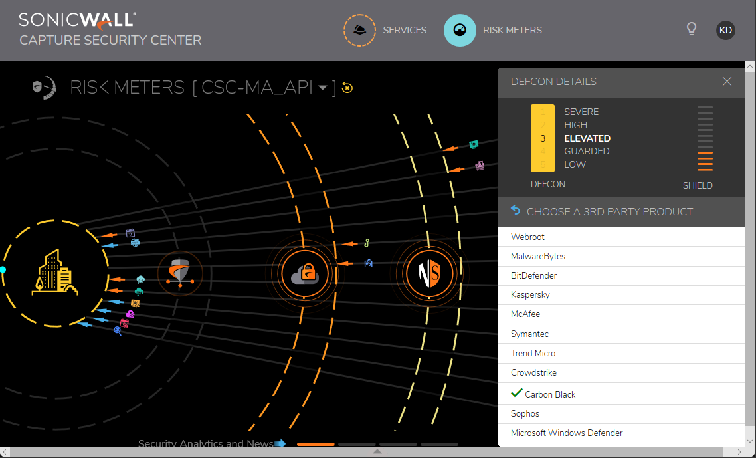Go to first orange news carousel segment

[x=316, y=444]
